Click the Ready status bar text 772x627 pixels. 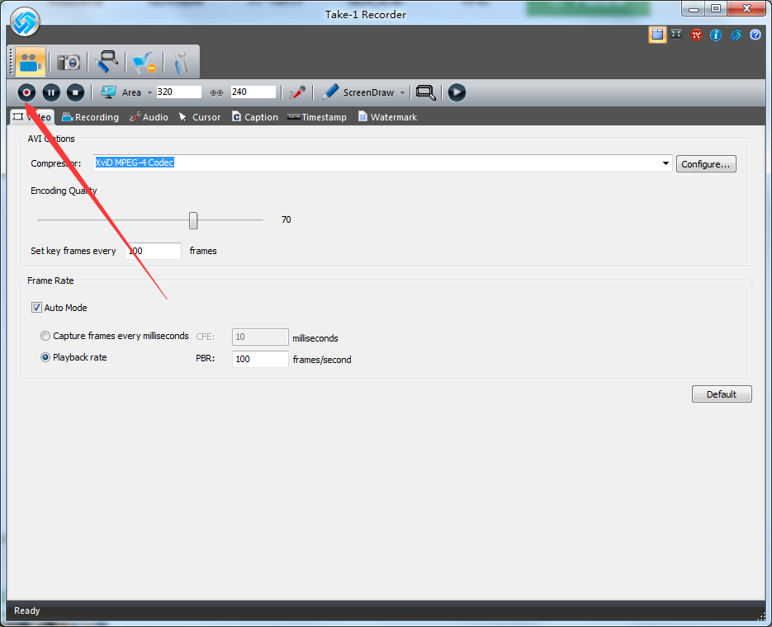click(x=26, y=610)
